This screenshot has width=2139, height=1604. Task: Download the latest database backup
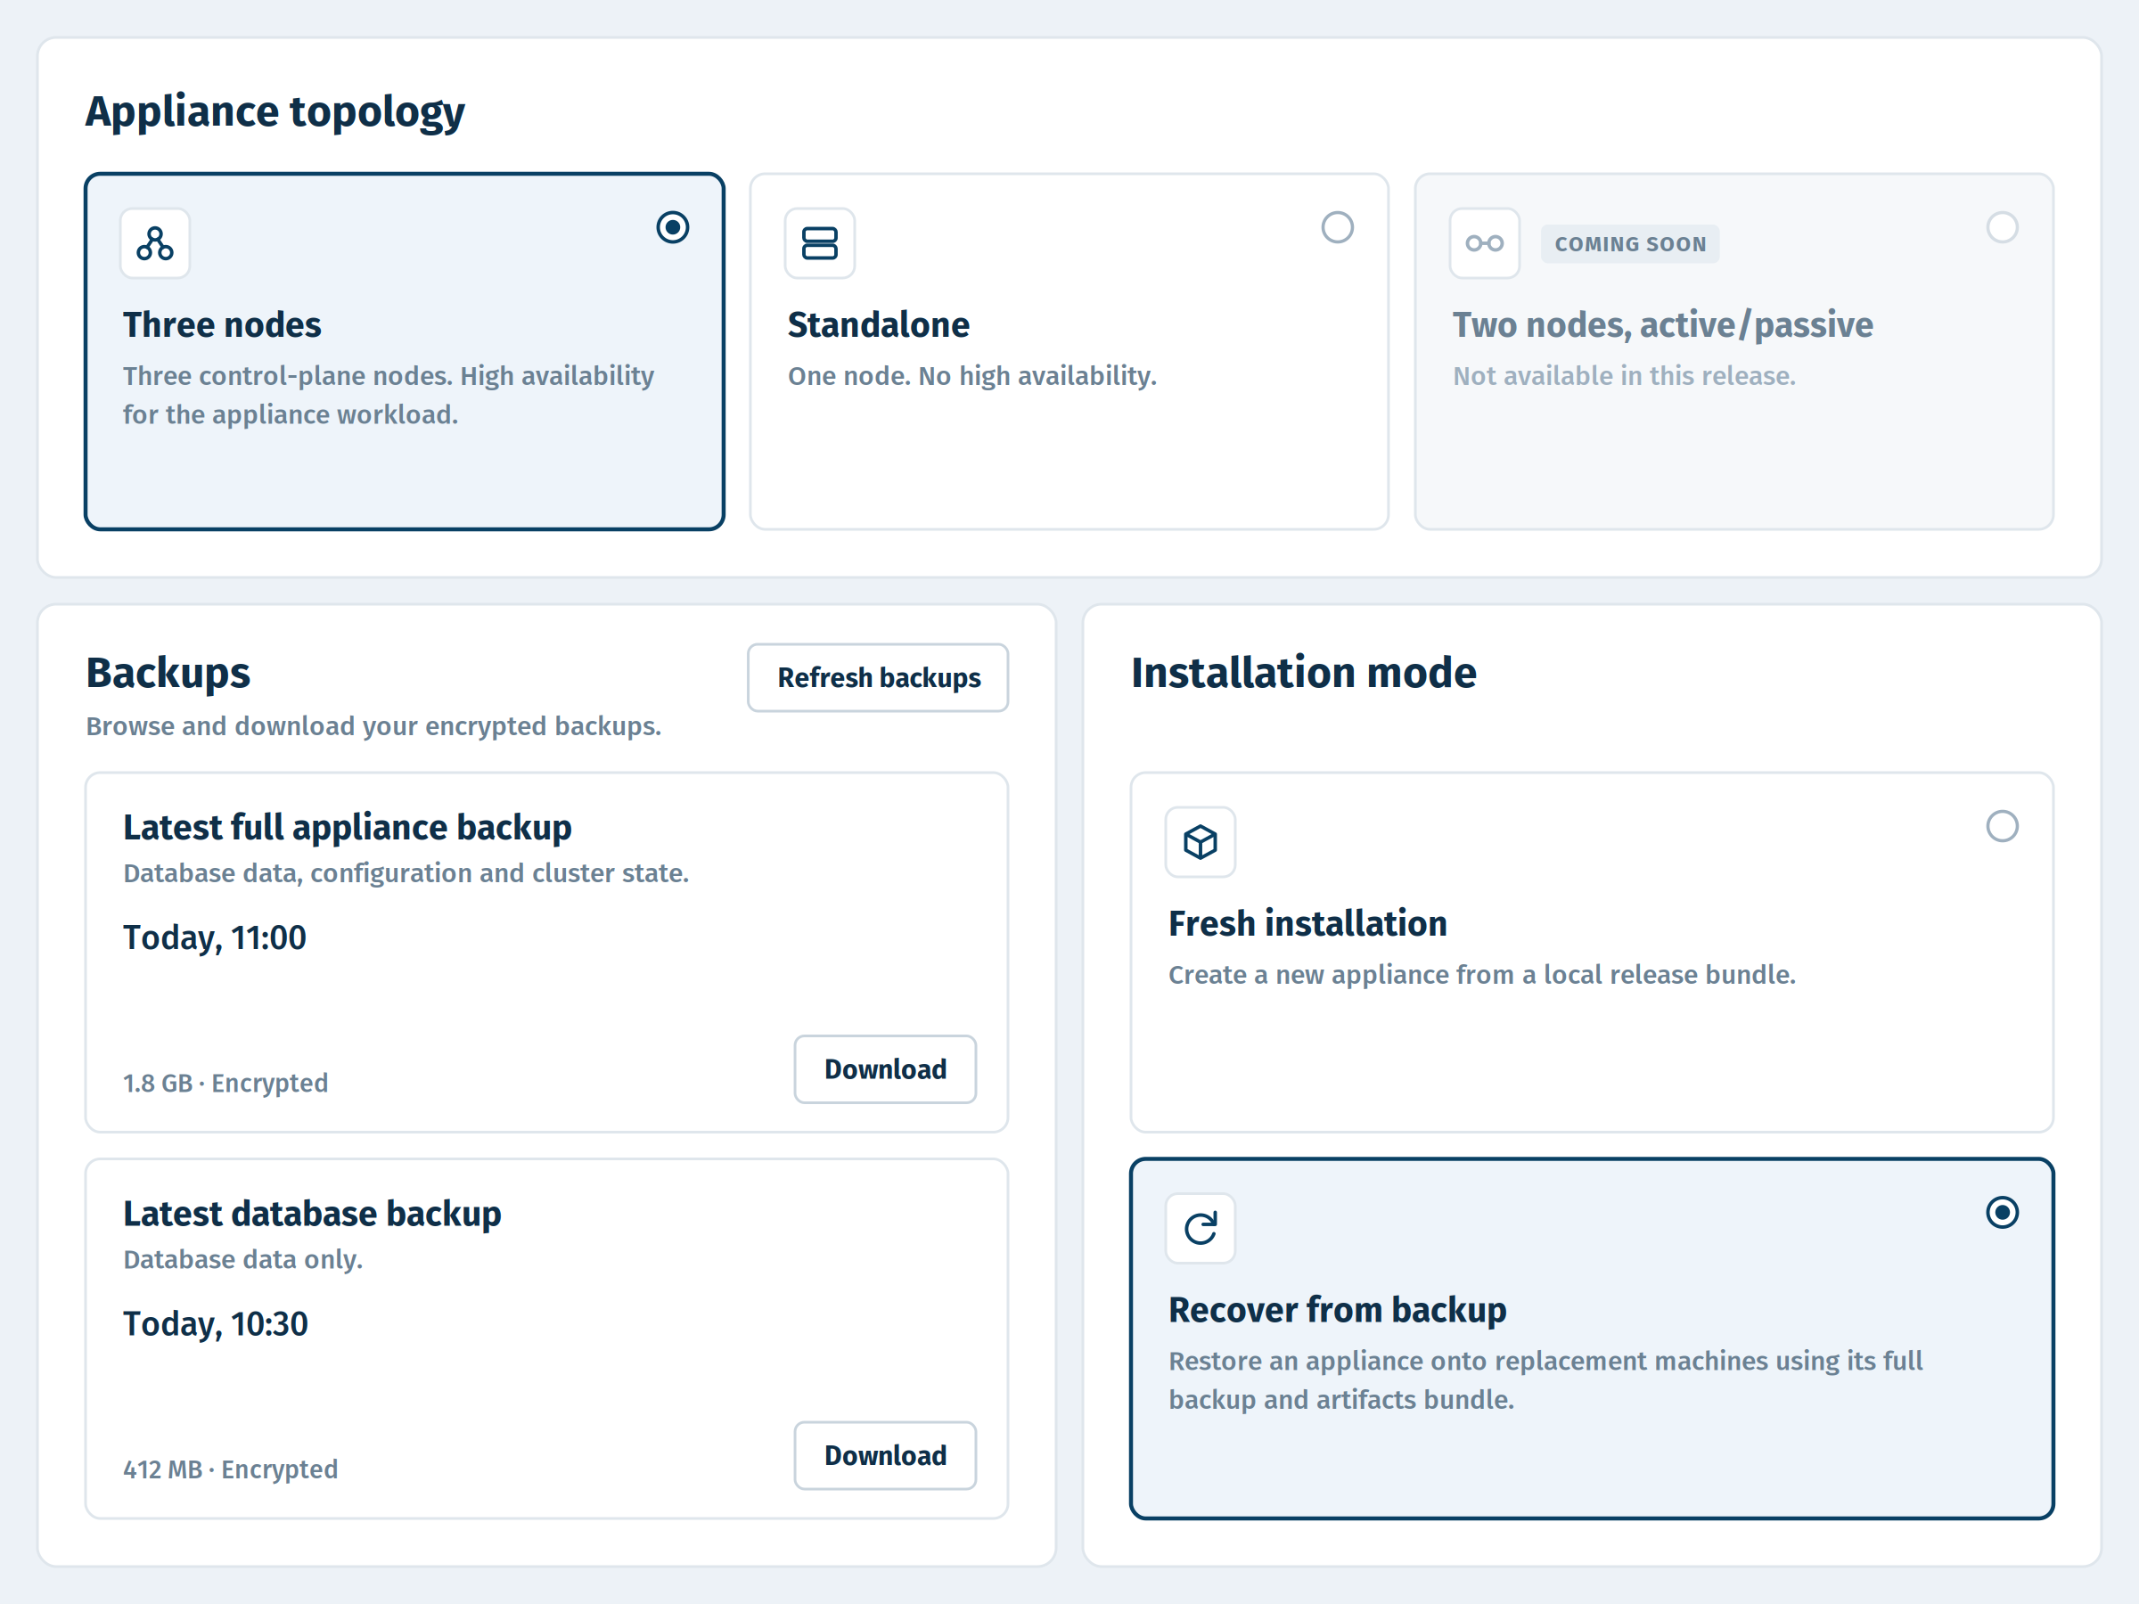click(x=885, y=1455)
